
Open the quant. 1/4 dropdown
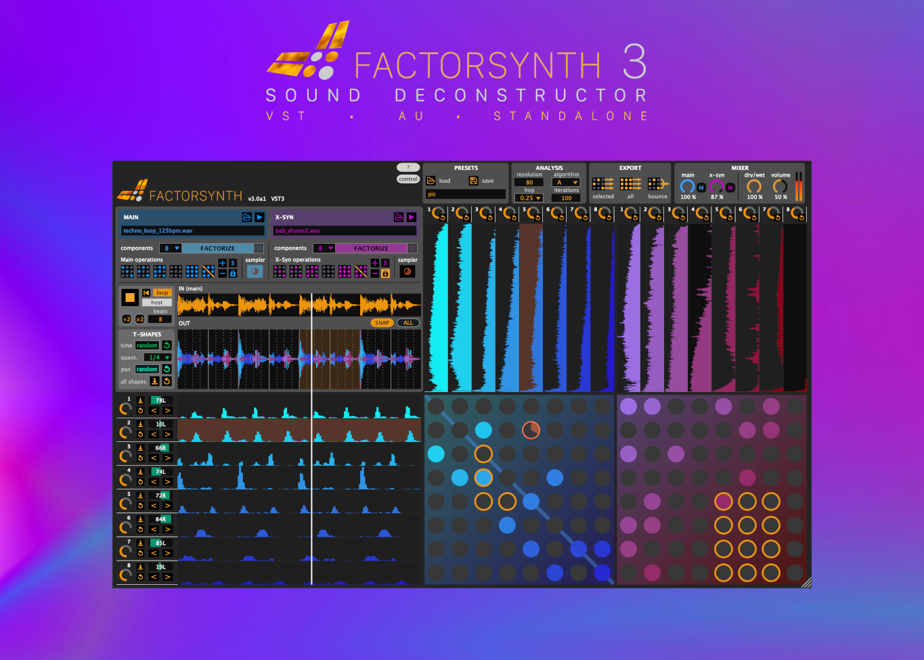(x=159, y=357)
